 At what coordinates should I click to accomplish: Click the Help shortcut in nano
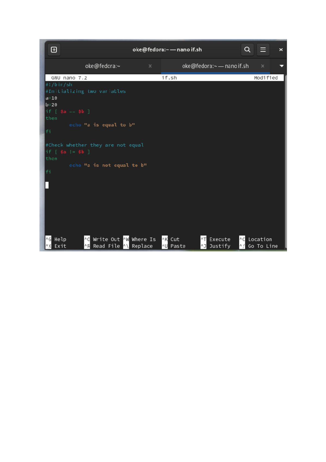pos(60,239)
